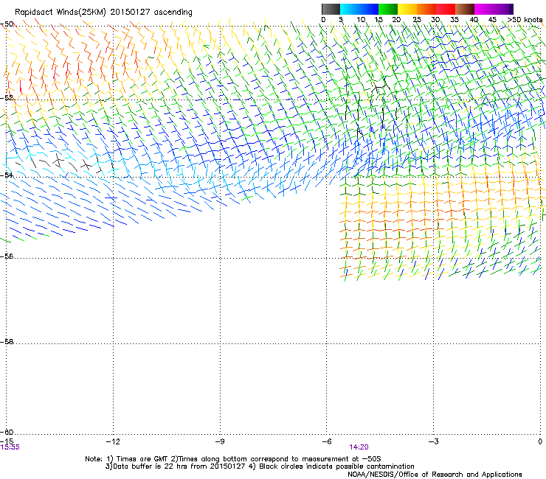Click the -58 latitude axis label
Screen dimensions: 546x479
pos(7,342)
